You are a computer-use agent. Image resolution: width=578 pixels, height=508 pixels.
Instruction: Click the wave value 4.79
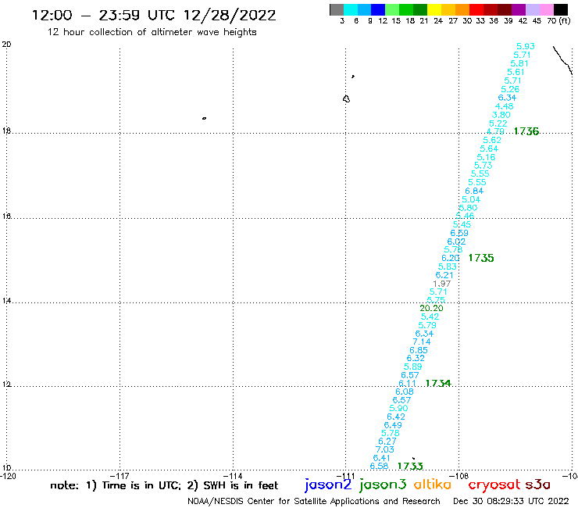tap(495, 131)
